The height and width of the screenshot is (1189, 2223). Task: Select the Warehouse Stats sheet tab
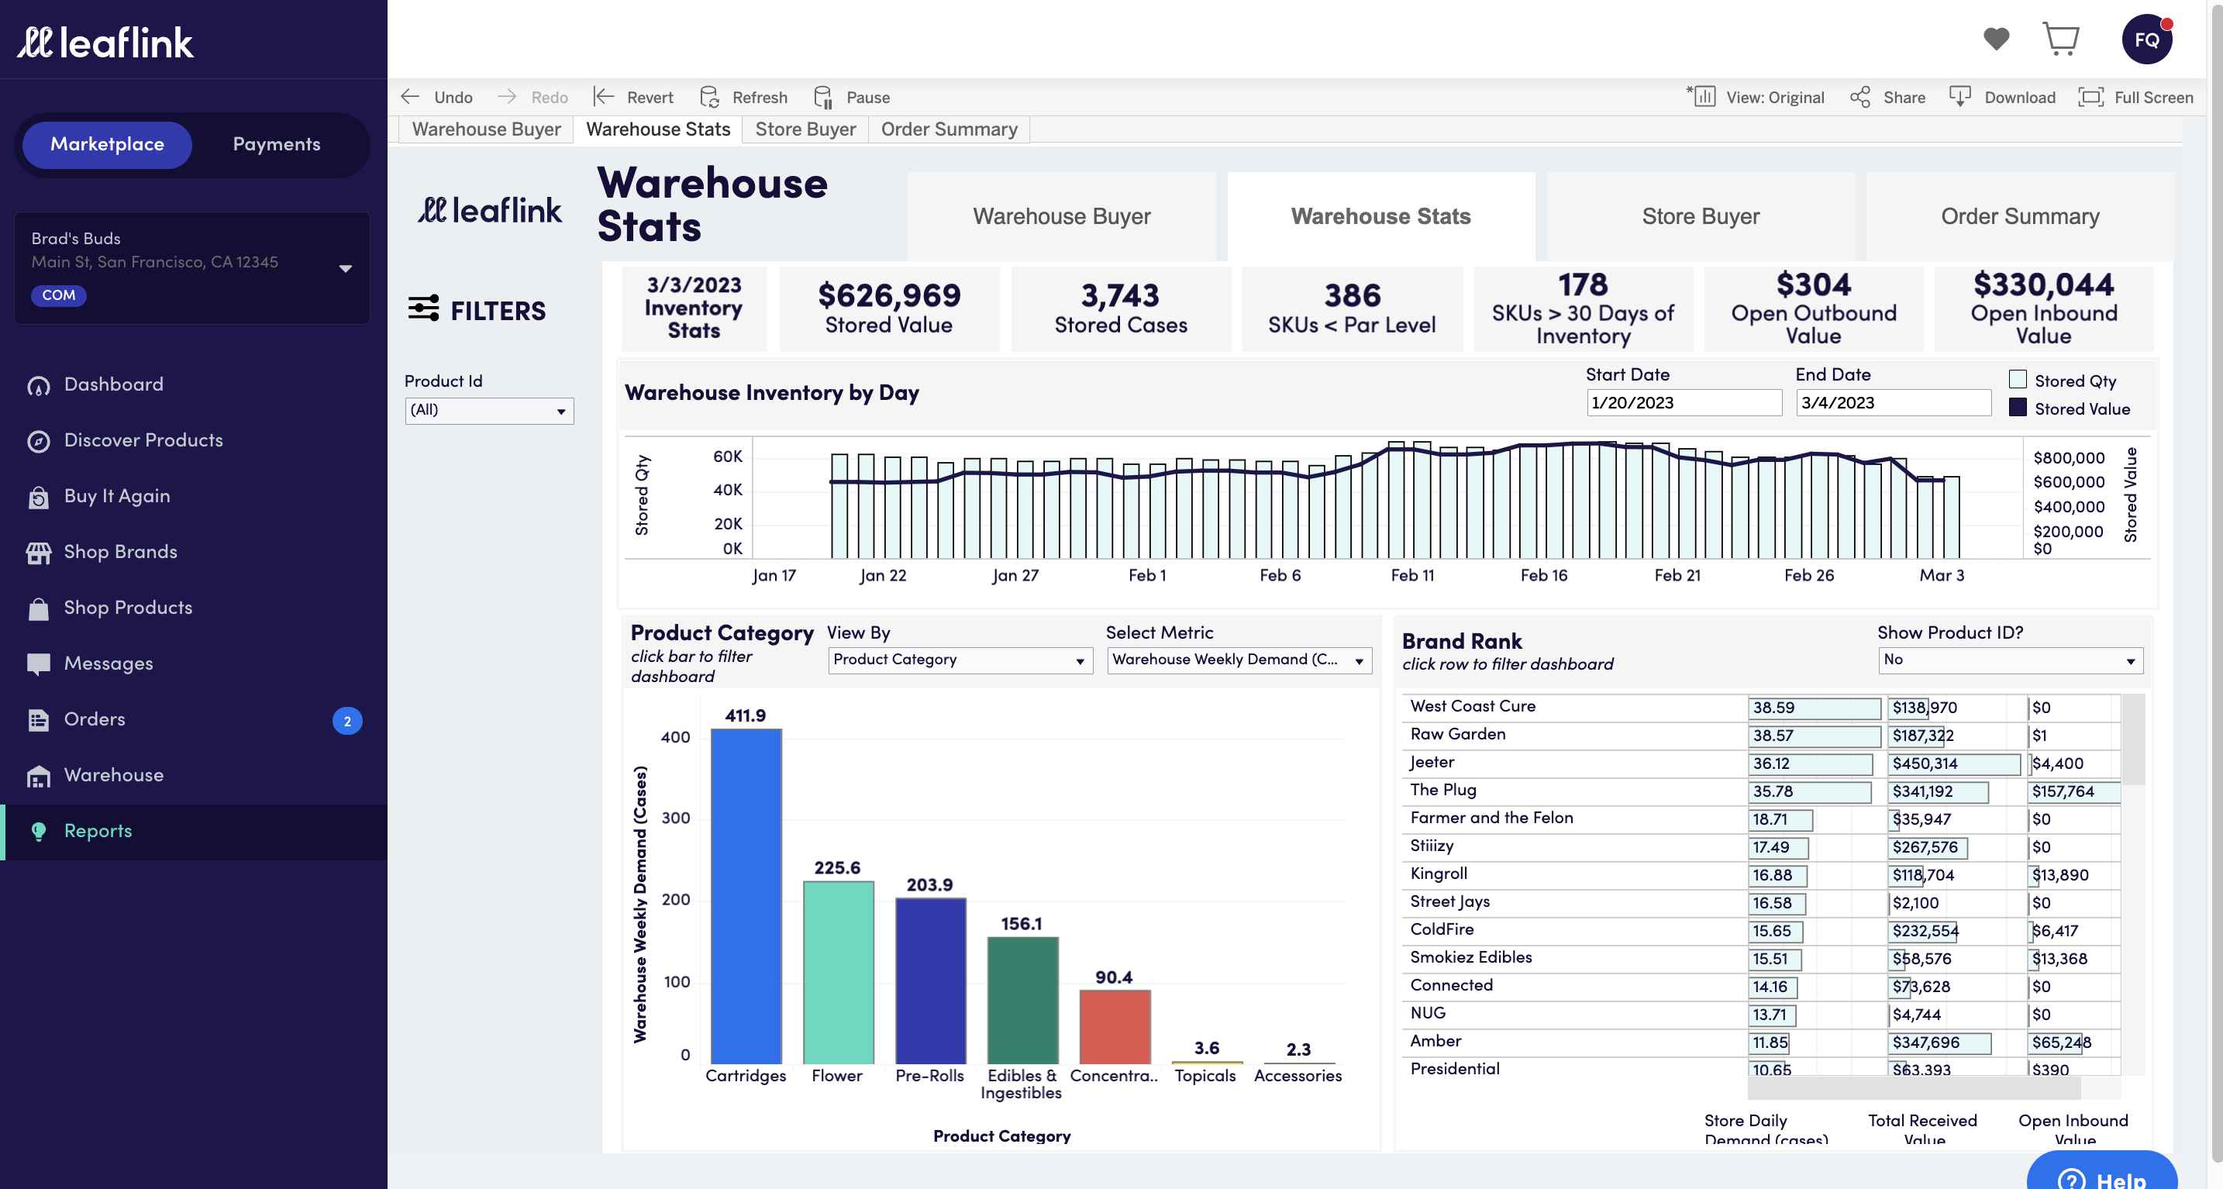pyautogui.click(x=657, y=129)
